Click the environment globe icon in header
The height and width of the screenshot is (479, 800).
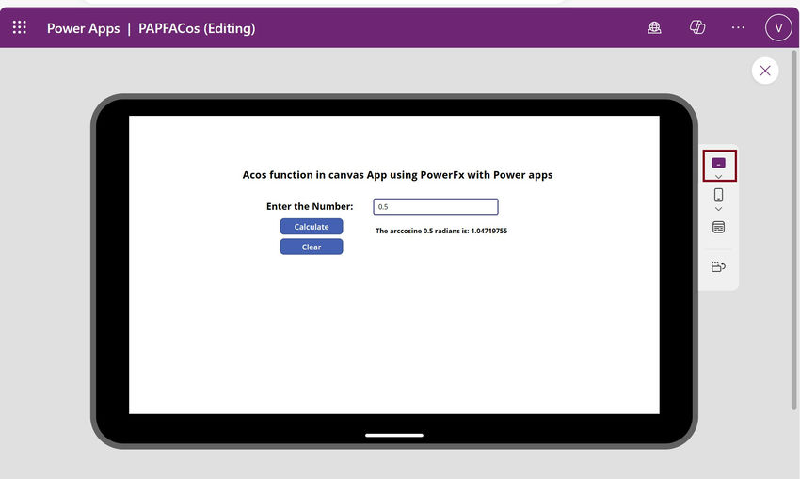[x=654, y=27]
